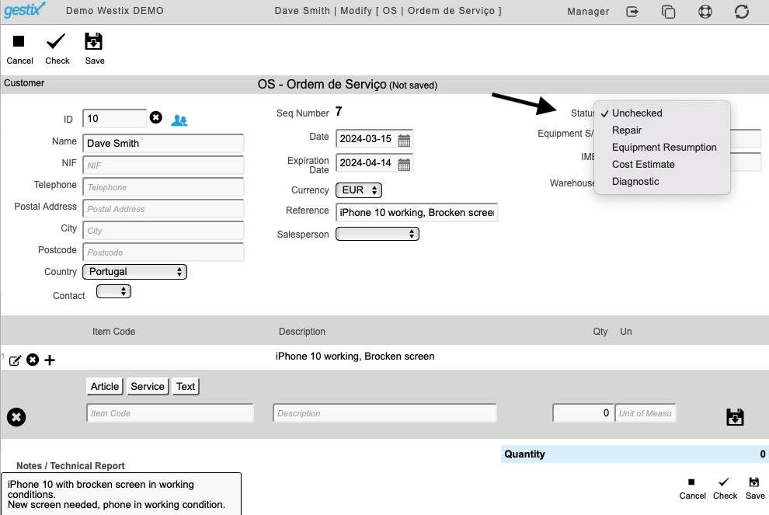This screenshot has width=769, height=515.
Task: Click the Postcode input field
Action: [x=163, y=252]
